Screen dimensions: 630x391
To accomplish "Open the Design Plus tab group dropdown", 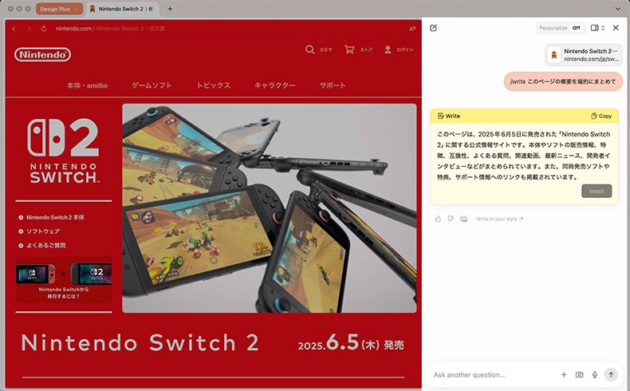I will pos(59,9).
